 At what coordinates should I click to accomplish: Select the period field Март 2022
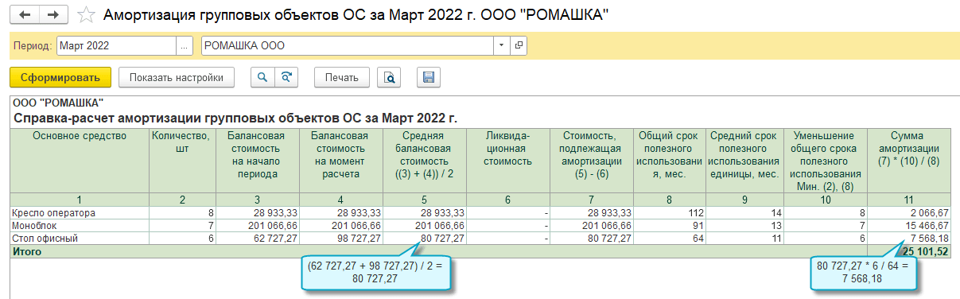pos(116,46)
